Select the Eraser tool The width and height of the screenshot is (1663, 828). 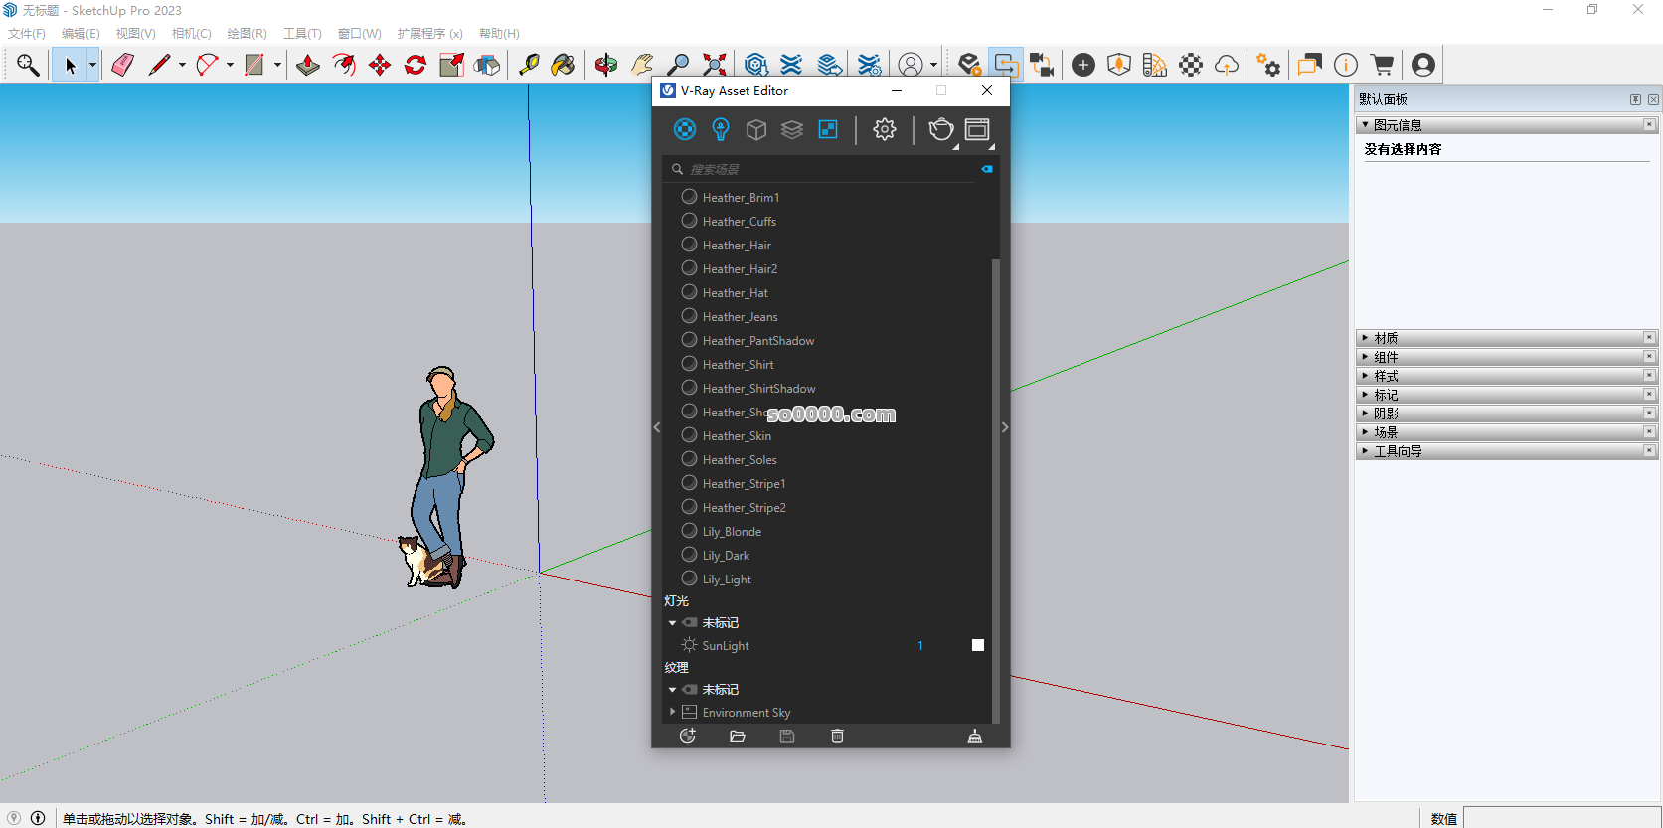pyautogui.click(x=122, y=65)
